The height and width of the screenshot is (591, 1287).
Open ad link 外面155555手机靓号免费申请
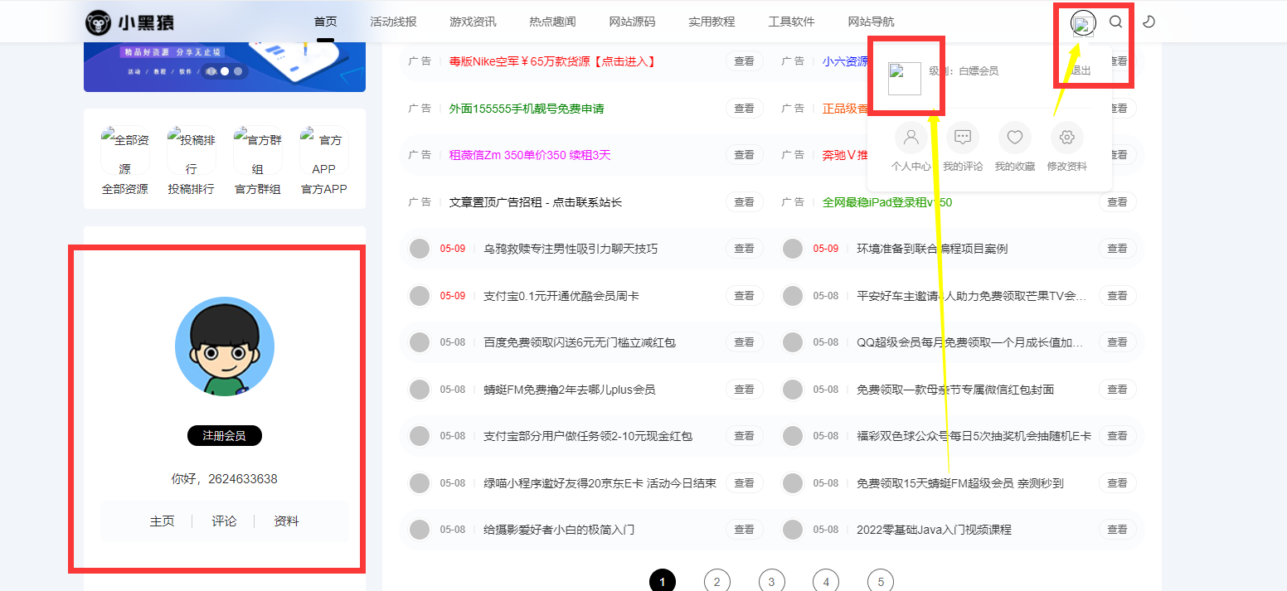527,109
